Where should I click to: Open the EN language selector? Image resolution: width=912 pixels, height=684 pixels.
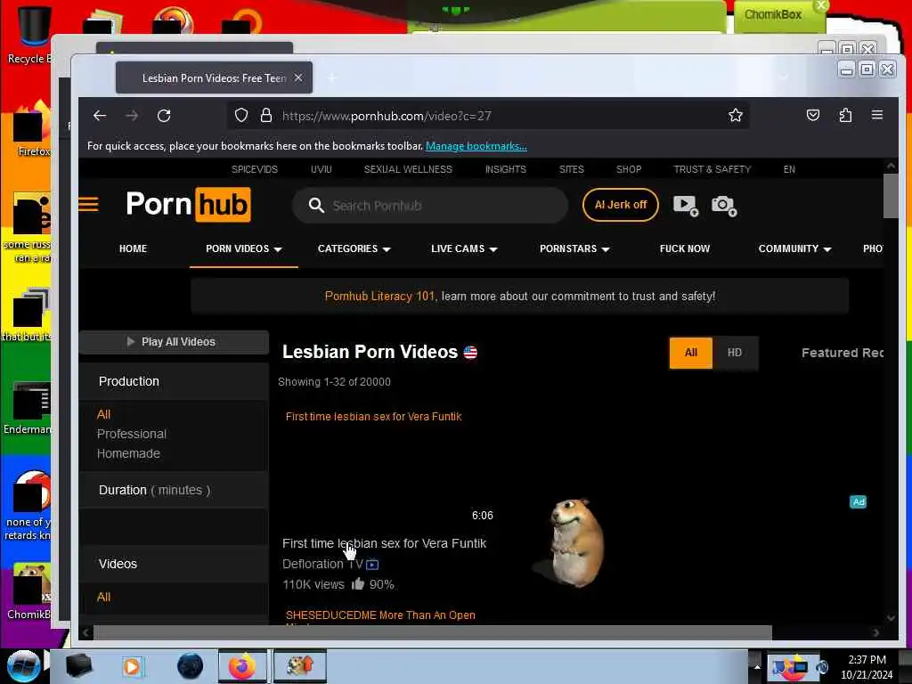click(x=789, y=169)
